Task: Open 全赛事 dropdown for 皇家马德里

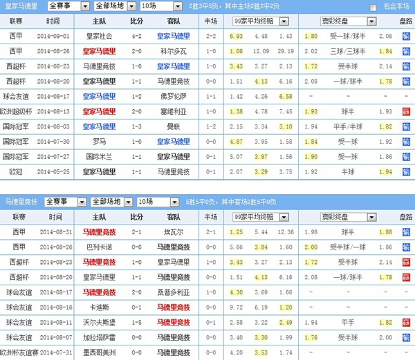Action: tap(68, 6)
